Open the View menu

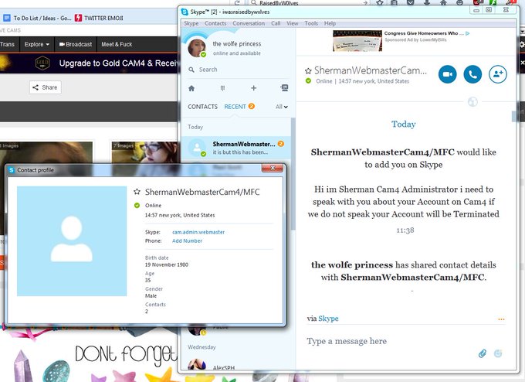(x=293, y=23)
